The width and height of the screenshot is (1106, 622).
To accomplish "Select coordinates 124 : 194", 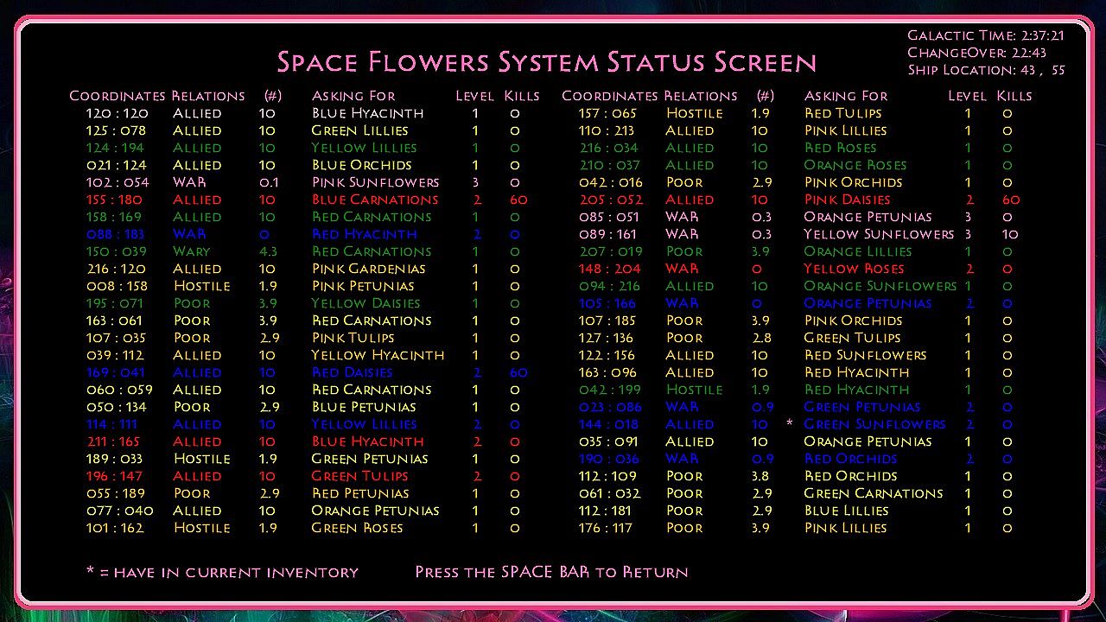I will point(116,148).
